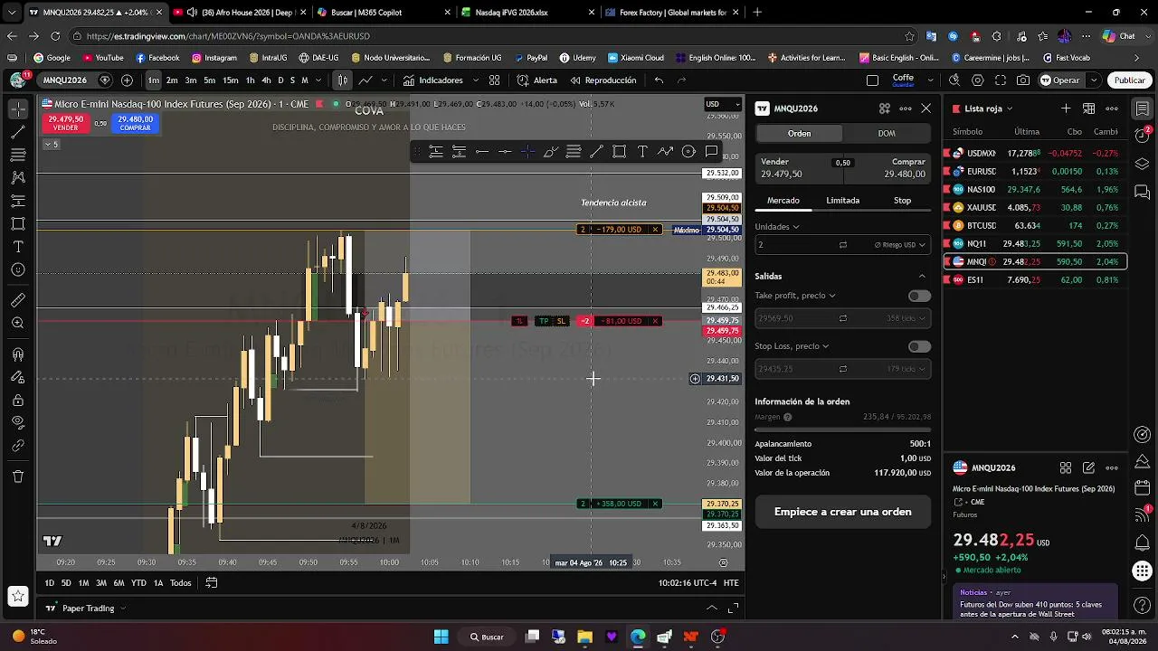Open the Fibonacci retracement tools
The image size is (1158, 651).
18,155
